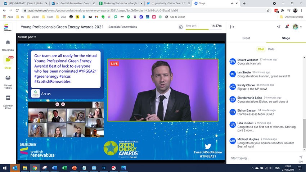Open the Reception area in sidebar
The image size is (306, 172).
[x=8, y=45]
